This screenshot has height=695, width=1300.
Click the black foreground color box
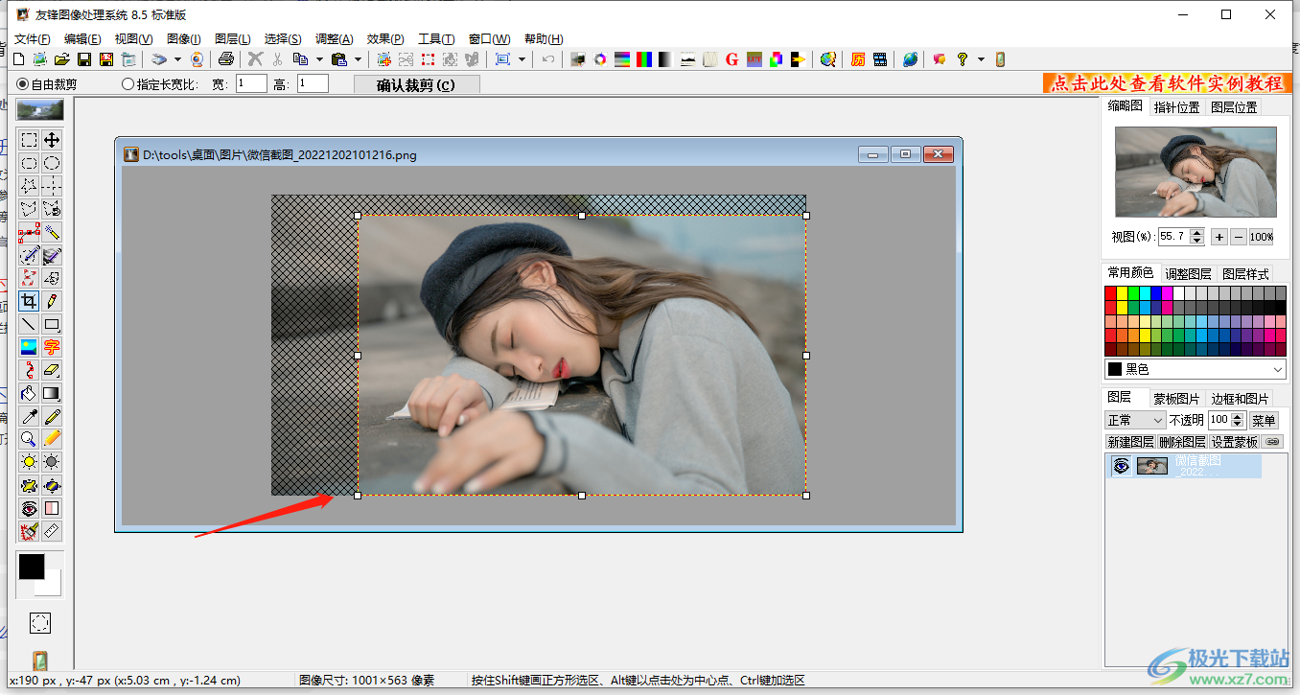pos(32,567)
